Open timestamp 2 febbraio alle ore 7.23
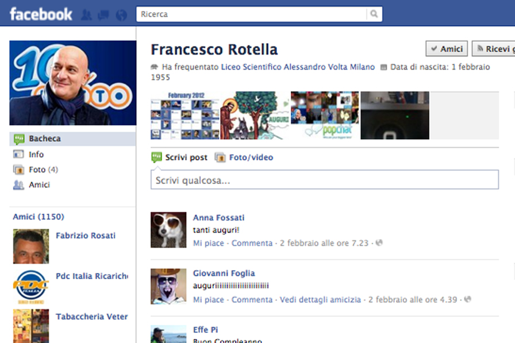Viewport: 515px width, 343px height. (324, 243)
